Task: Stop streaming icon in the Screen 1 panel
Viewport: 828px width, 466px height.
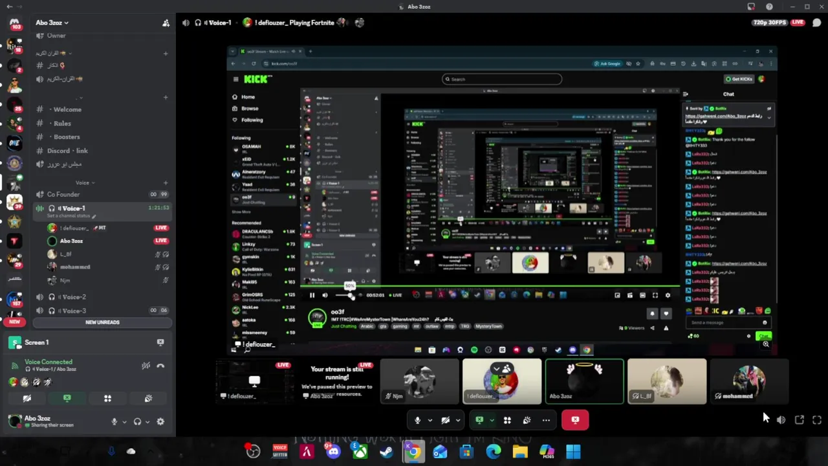Action: pyautogui.click(x=160, y=342)
